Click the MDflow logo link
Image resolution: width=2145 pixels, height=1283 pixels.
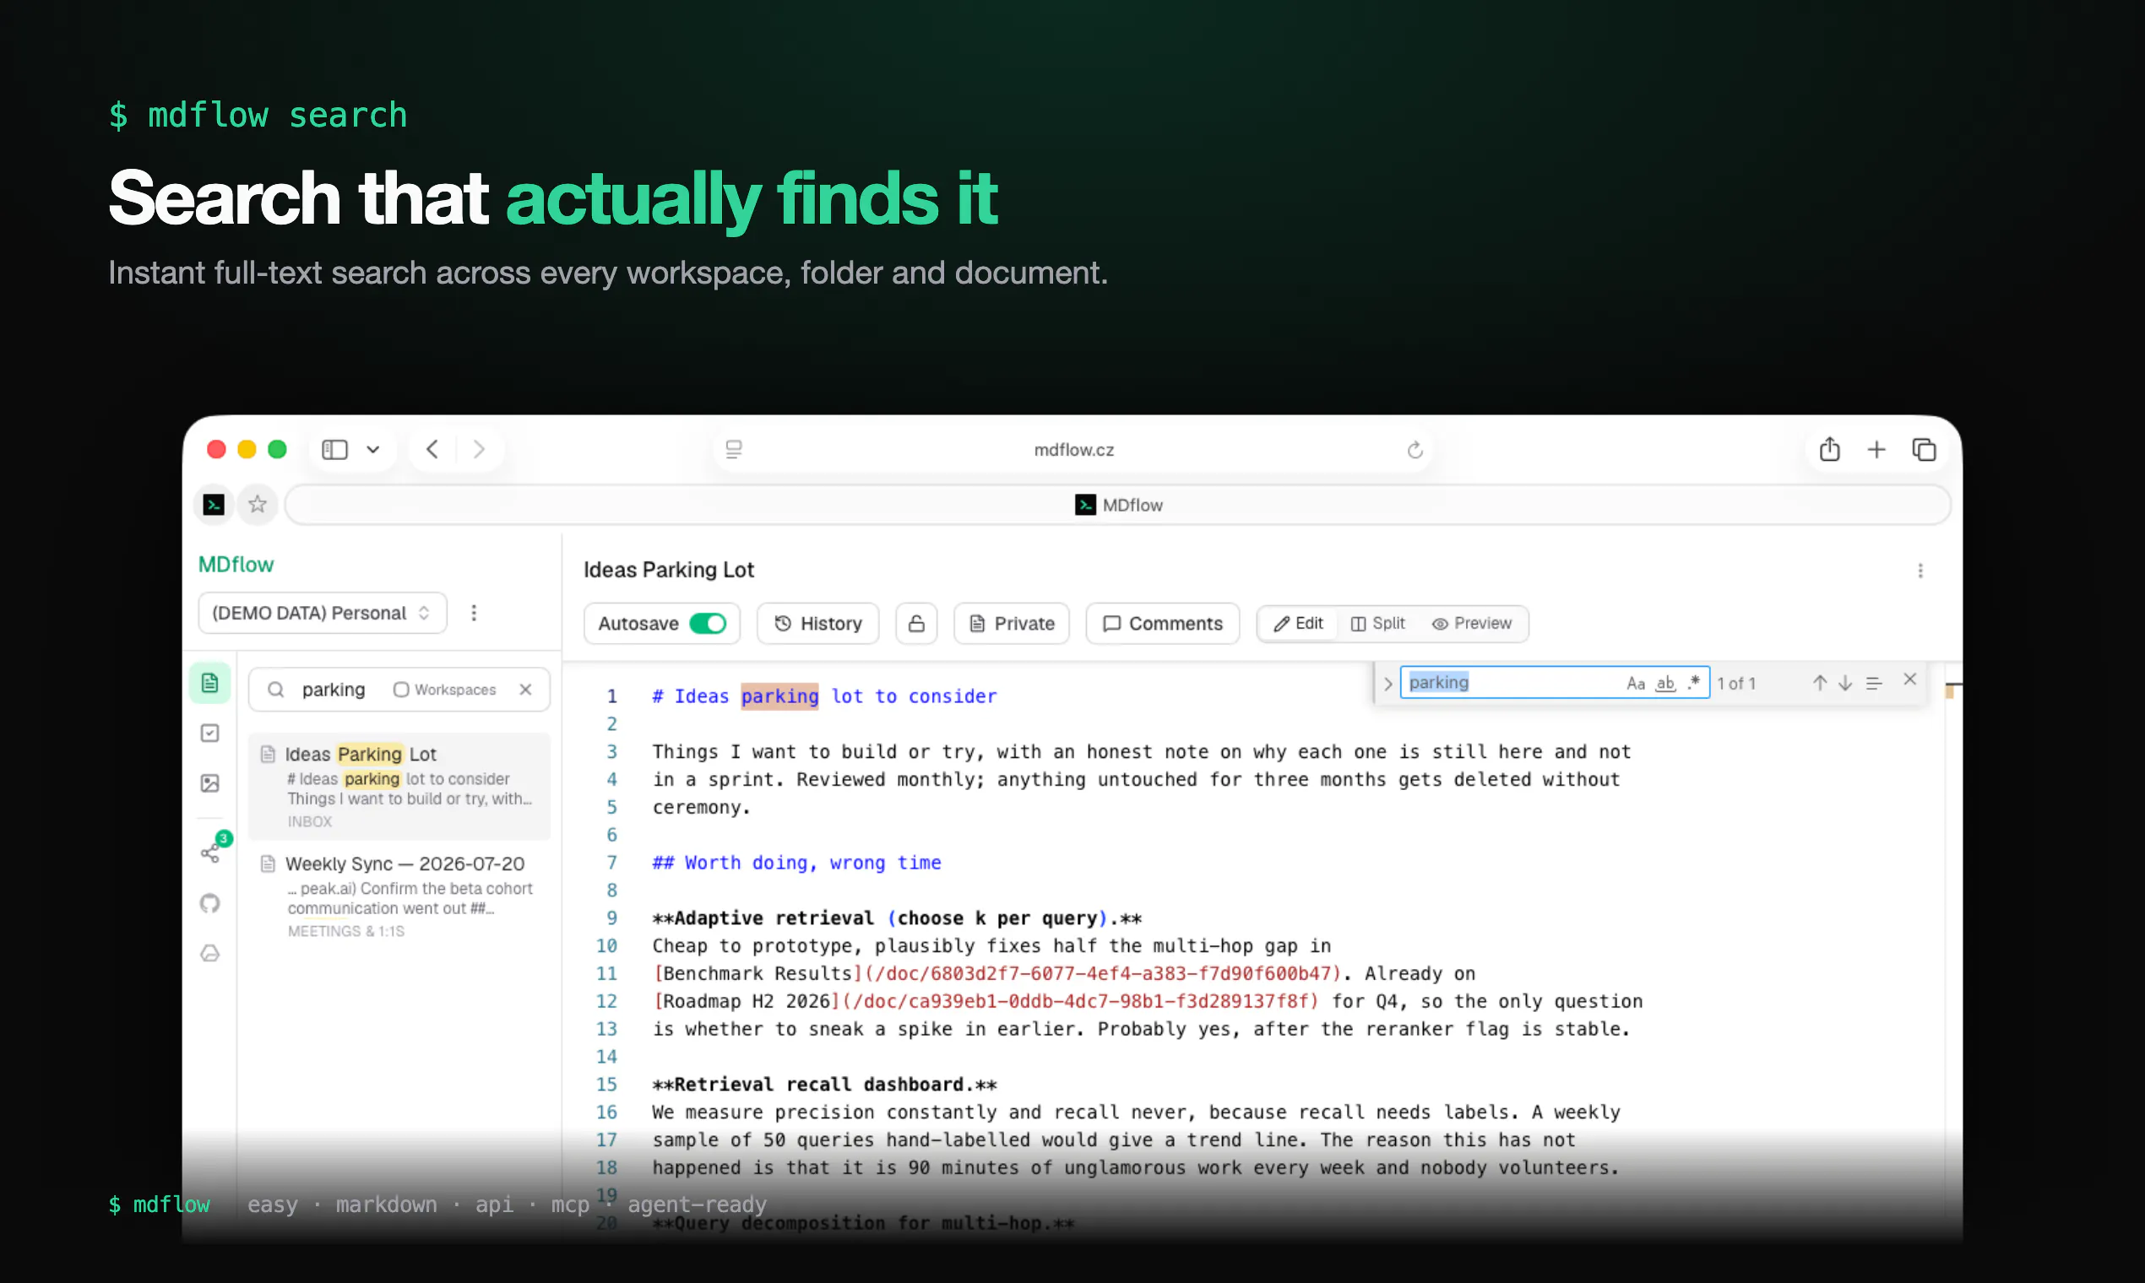[x=236, y=565]
